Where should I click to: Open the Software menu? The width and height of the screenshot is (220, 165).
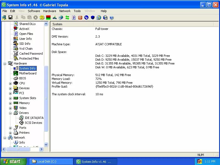34,11
